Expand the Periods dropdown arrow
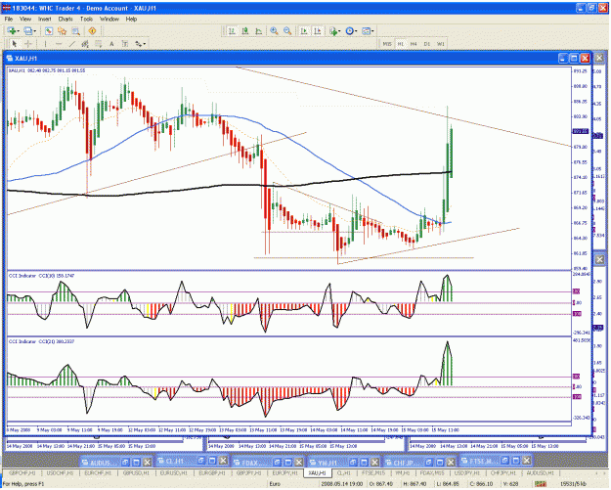The height and width of the screenshot is (490, 611). point(356,31)
